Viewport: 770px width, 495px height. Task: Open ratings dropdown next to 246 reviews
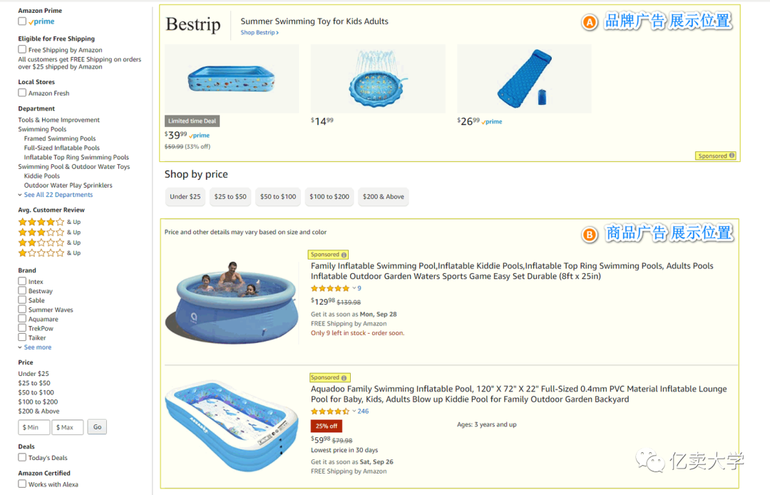[354, 412]
